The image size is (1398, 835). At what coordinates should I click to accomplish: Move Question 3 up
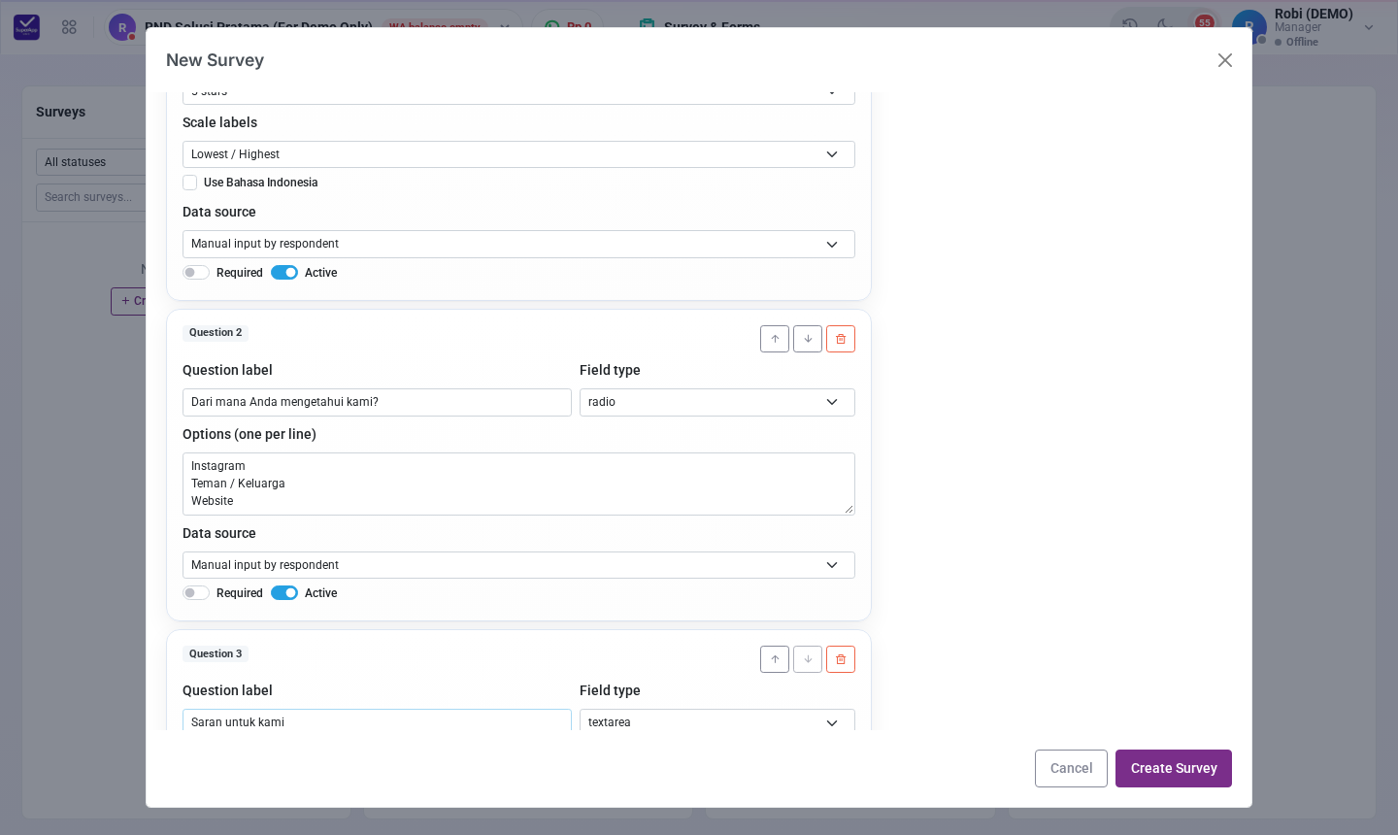[x=775, y=659]
